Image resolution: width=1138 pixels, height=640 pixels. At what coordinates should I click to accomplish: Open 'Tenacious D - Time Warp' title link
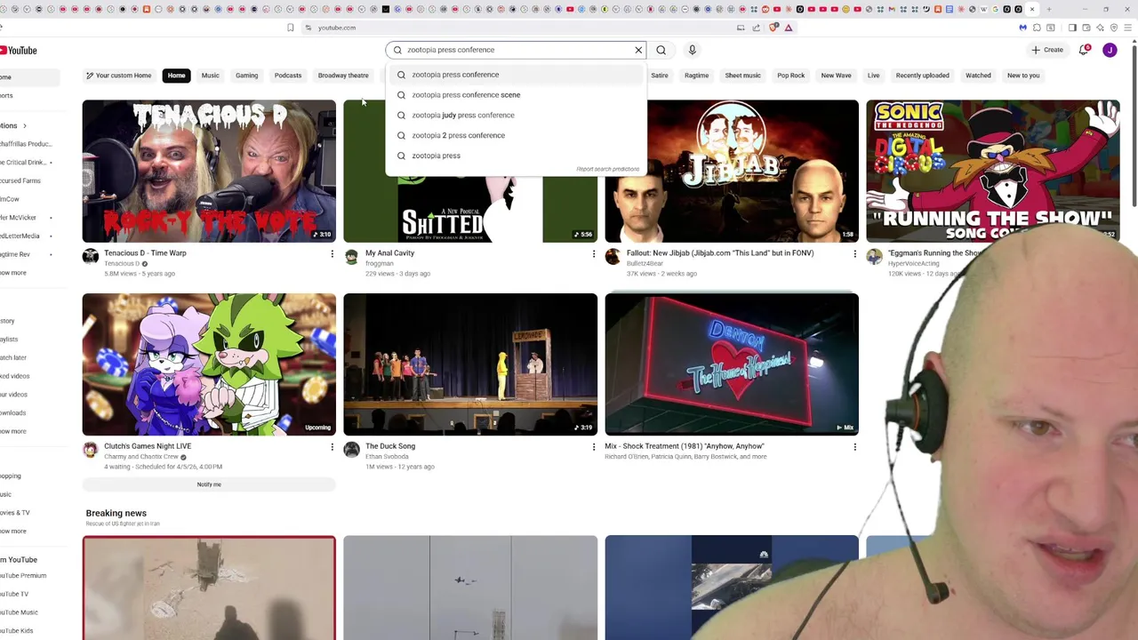(145, 253)
